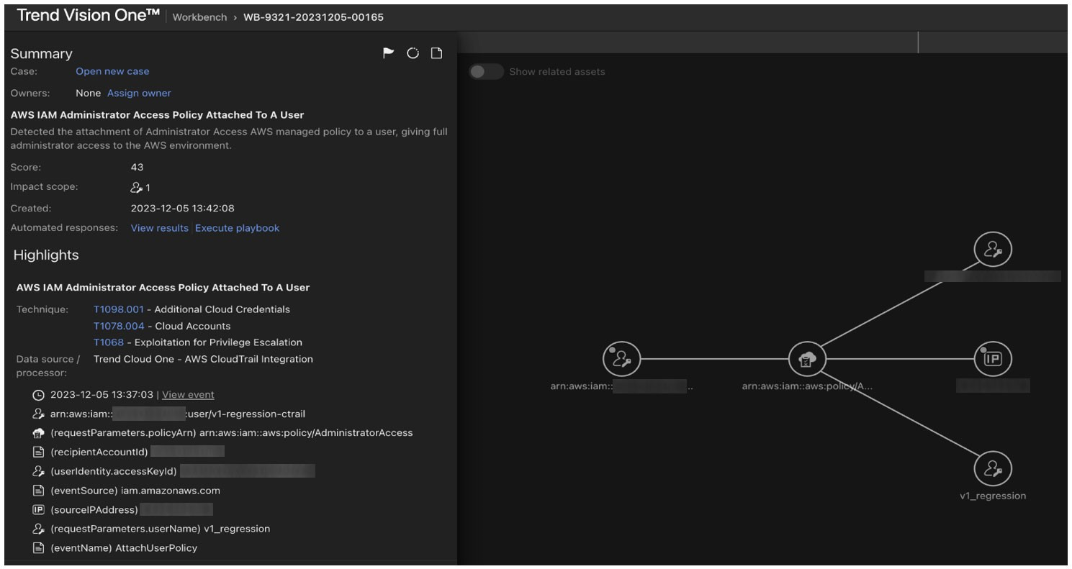
Task: Select the top-right redacted user node
Action: [993, 249]
